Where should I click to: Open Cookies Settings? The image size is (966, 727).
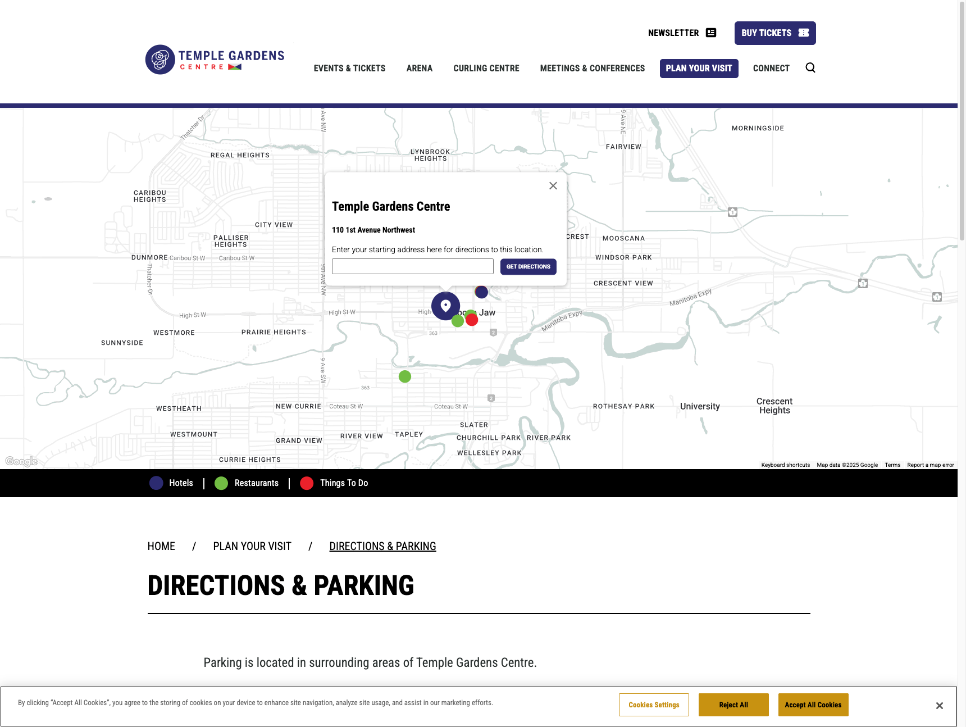pos(654,705)
